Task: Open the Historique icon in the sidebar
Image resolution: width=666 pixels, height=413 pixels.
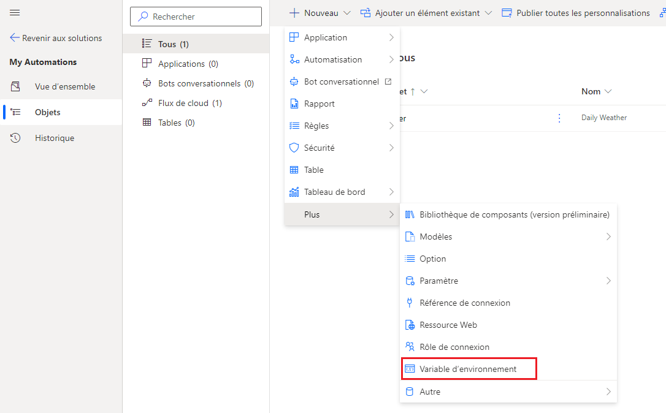Action: click(15, 138)
